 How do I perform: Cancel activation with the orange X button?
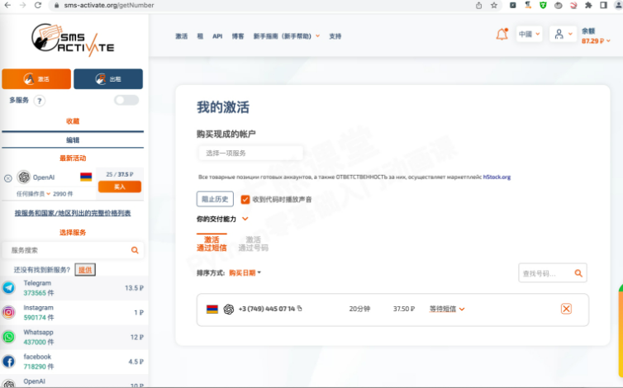566,309
